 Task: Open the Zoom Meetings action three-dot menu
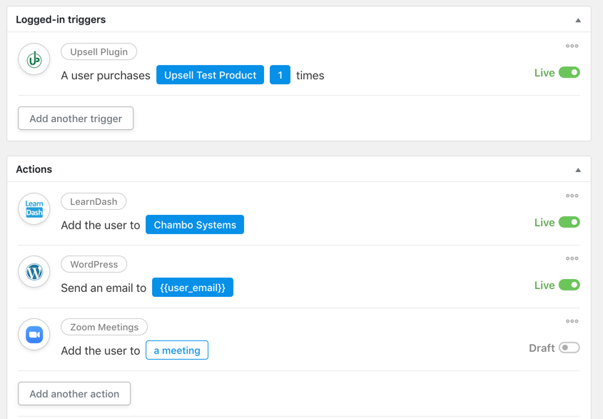(572, 321)
